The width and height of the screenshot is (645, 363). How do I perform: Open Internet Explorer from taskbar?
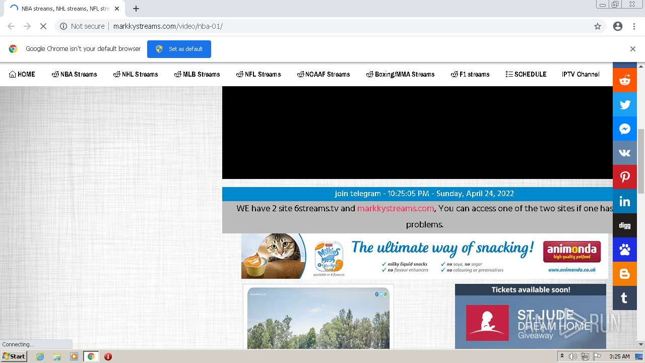[x=40, y=356]
